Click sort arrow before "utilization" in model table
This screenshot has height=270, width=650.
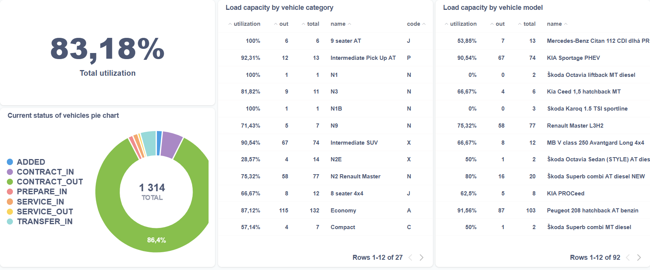[446, 24]
